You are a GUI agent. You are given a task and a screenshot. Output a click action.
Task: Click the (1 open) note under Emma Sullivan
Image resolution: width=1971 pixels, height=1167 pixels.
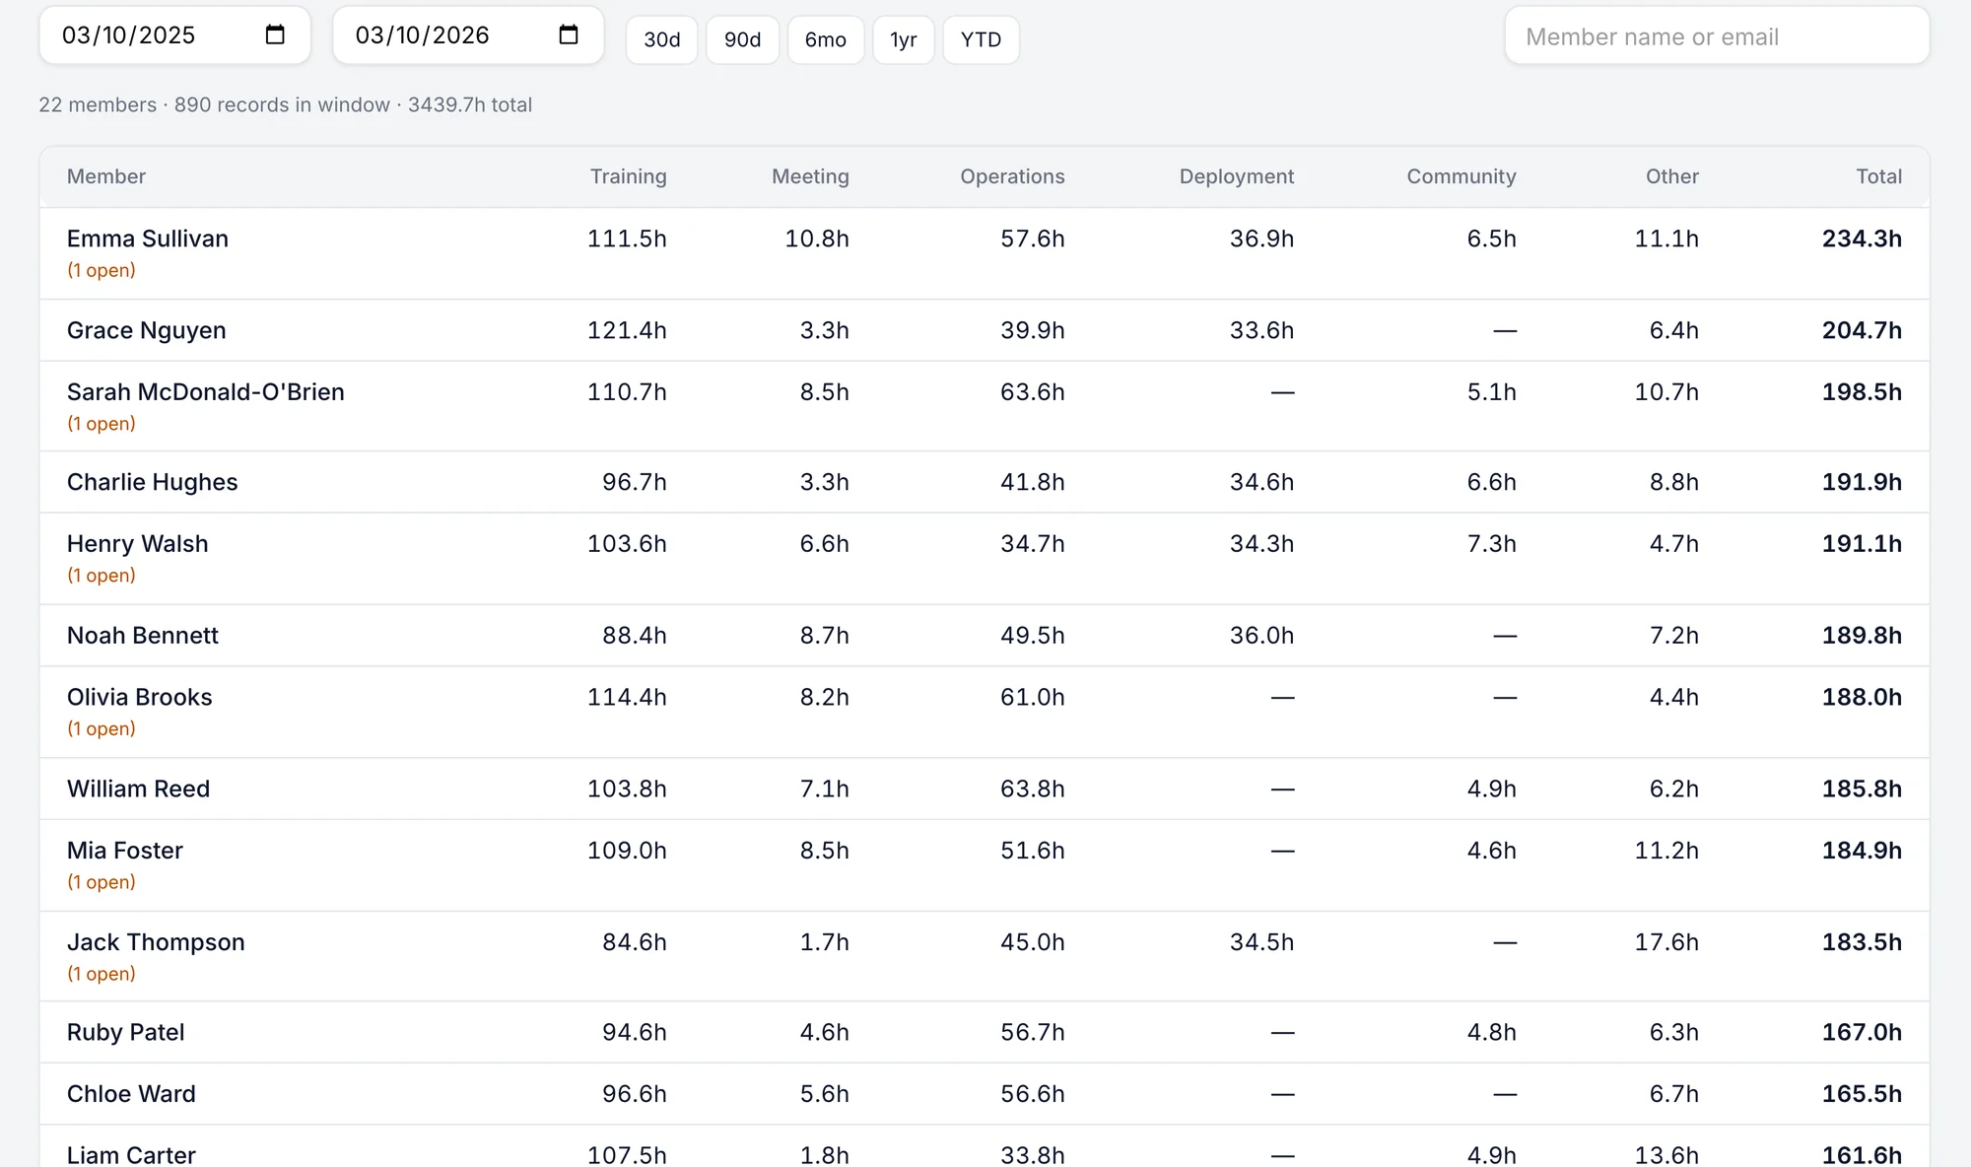pos(102,270)
